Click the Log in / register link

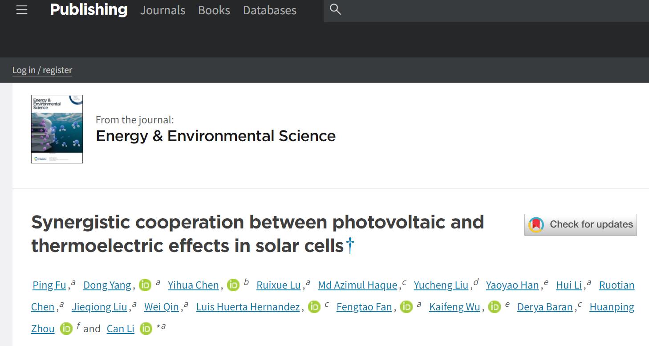point(42,70)
